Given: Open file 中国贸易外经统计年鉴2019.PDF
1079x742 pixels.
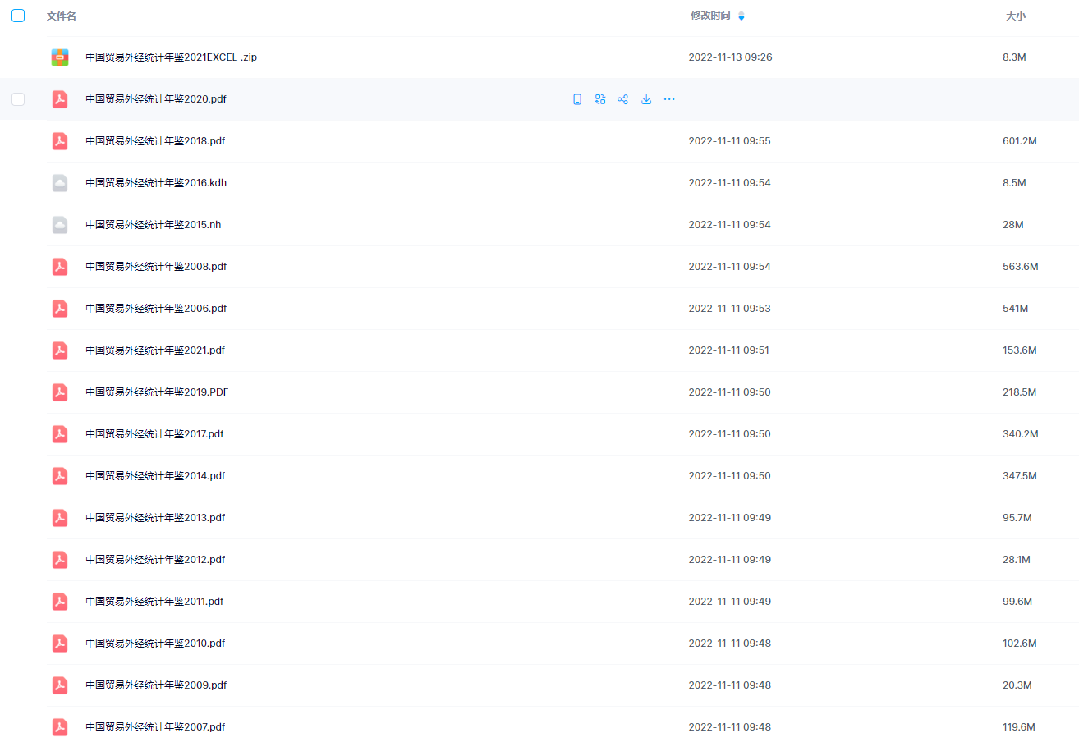Looking at the screenshot, I should pos(157,392).
